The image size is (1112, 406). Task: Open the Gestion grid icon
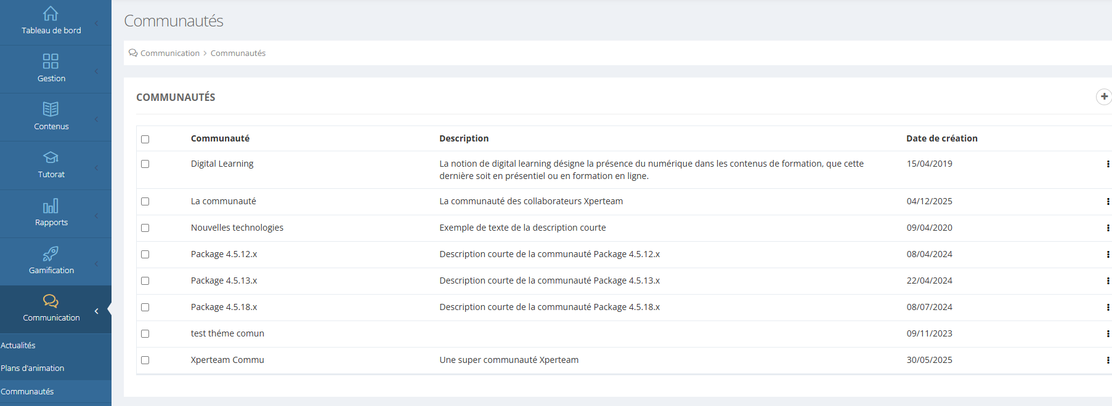point(51,61)
